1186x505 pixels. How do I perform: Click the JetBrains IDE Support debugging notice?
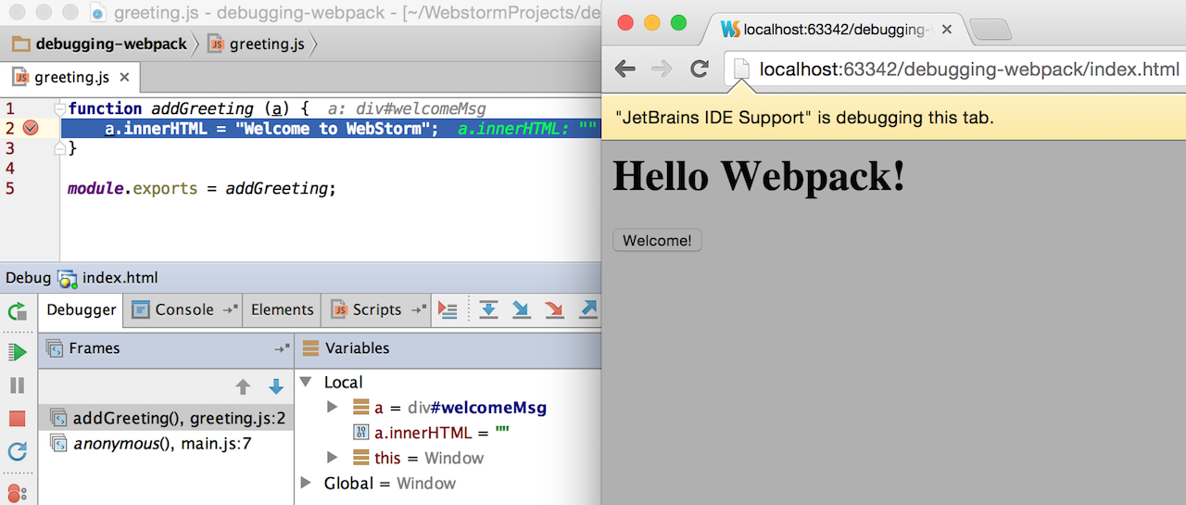click(x=804, y=118)
